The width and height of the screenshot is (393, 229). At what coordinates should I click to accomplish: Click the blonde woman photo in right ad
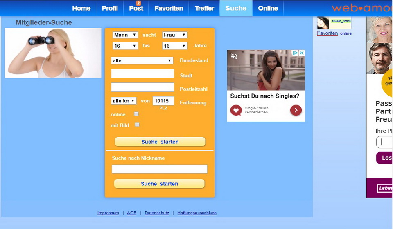coord(379,29)
